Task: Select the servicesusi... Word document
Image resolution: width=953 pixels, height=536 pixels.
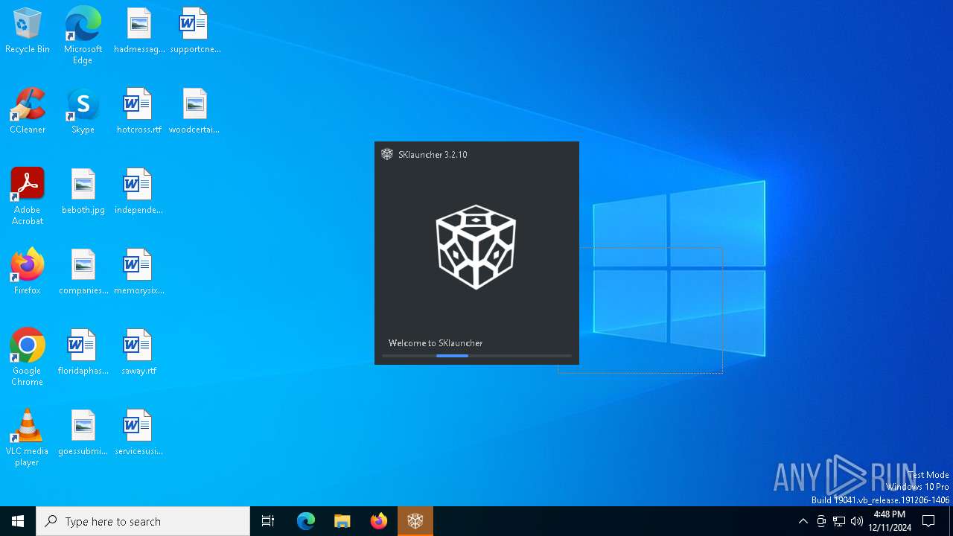Action: click(x=138, y=433)
